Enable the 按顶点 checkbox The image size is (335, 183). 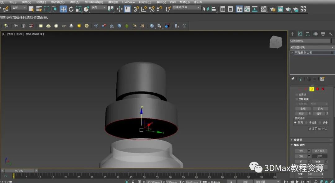297,95
